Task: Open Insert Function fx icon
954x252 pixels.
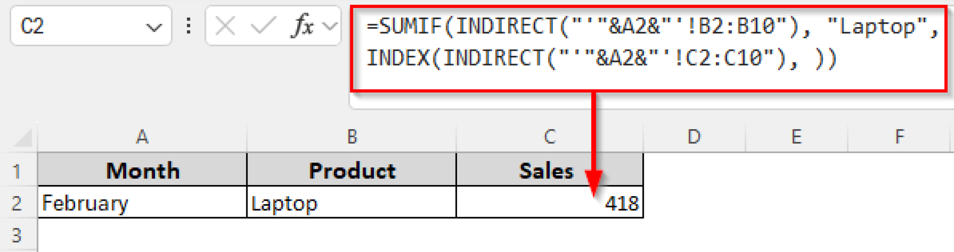Action: pos(303,26)
